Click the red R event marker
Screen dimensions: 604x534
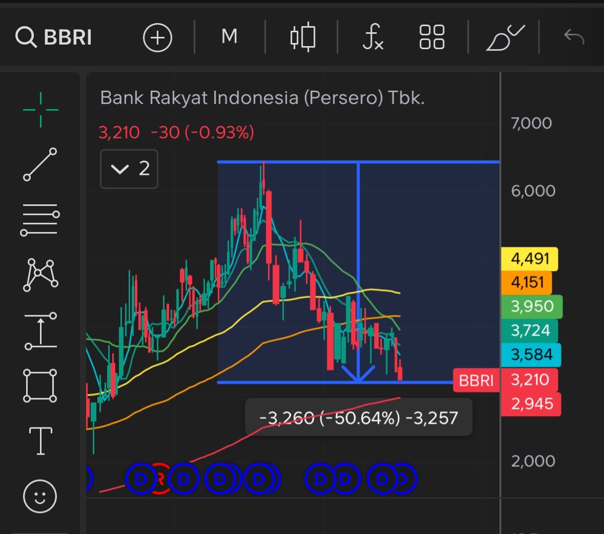(x=160, y=479)
